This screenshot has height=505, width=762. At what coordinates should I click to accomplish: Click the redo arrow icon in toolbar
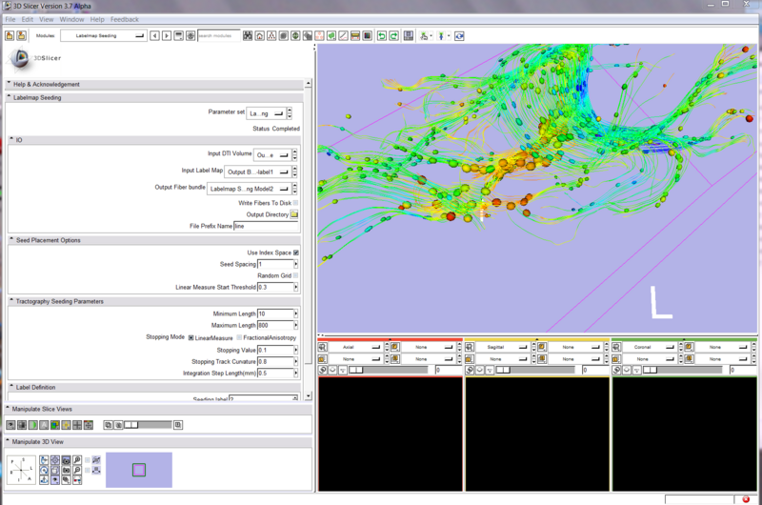point(394,35)
